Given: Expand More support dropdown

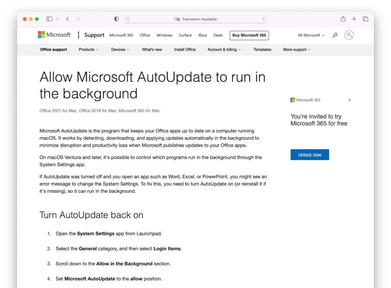Looking at the screenshot, I should [x=297, y=50].
